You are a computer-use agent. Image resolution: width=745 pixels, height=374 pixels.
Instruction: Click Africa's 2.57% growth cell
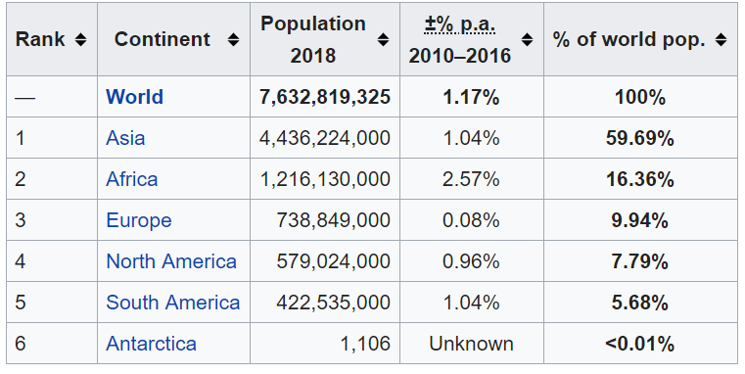pyautogui.click(x=471, y=179)
